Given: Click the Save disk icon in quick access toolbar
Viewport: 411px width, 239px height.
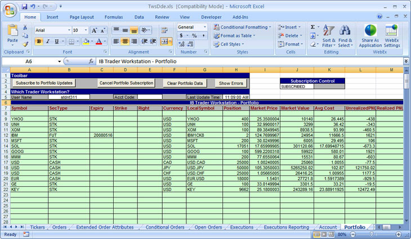Looking at the screenshot, I should (x=24, y=7).
